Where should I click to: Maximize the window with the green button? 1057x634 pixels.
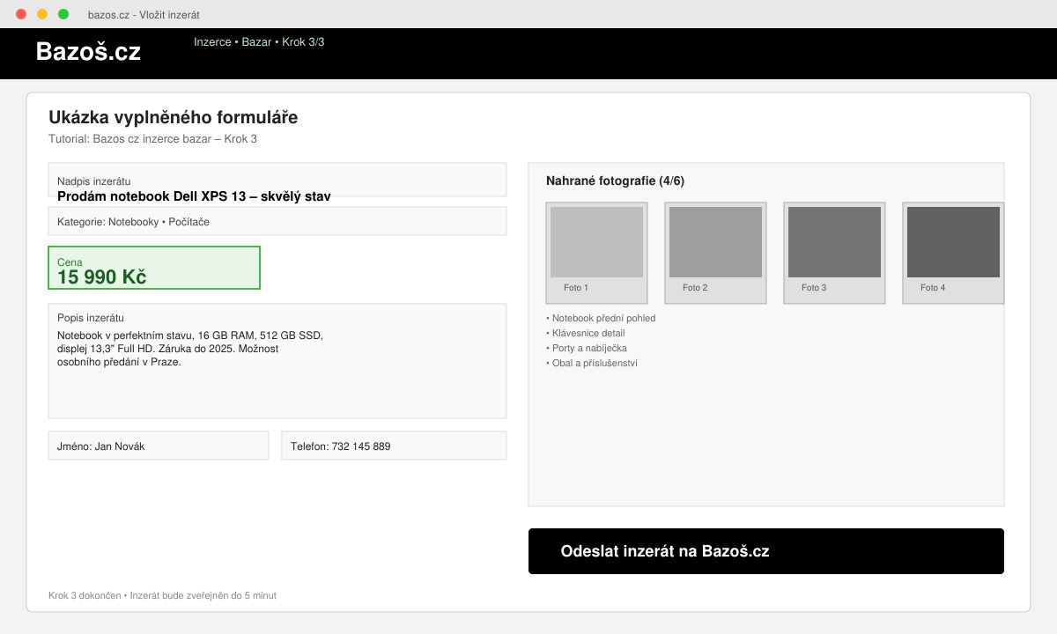point(63,14)
